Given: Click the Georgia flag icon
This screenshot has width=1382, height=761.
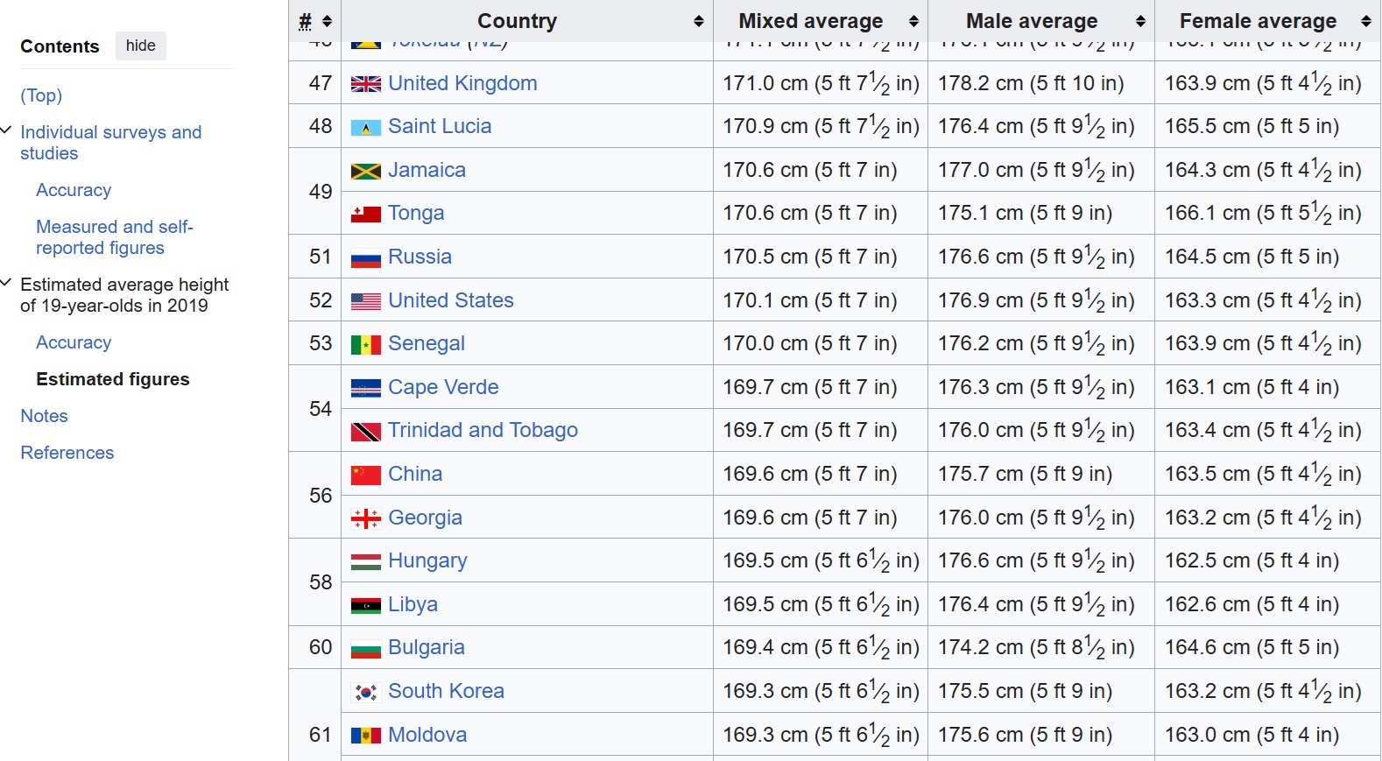Looking at the screenshot, I should [x=365, y=518].
